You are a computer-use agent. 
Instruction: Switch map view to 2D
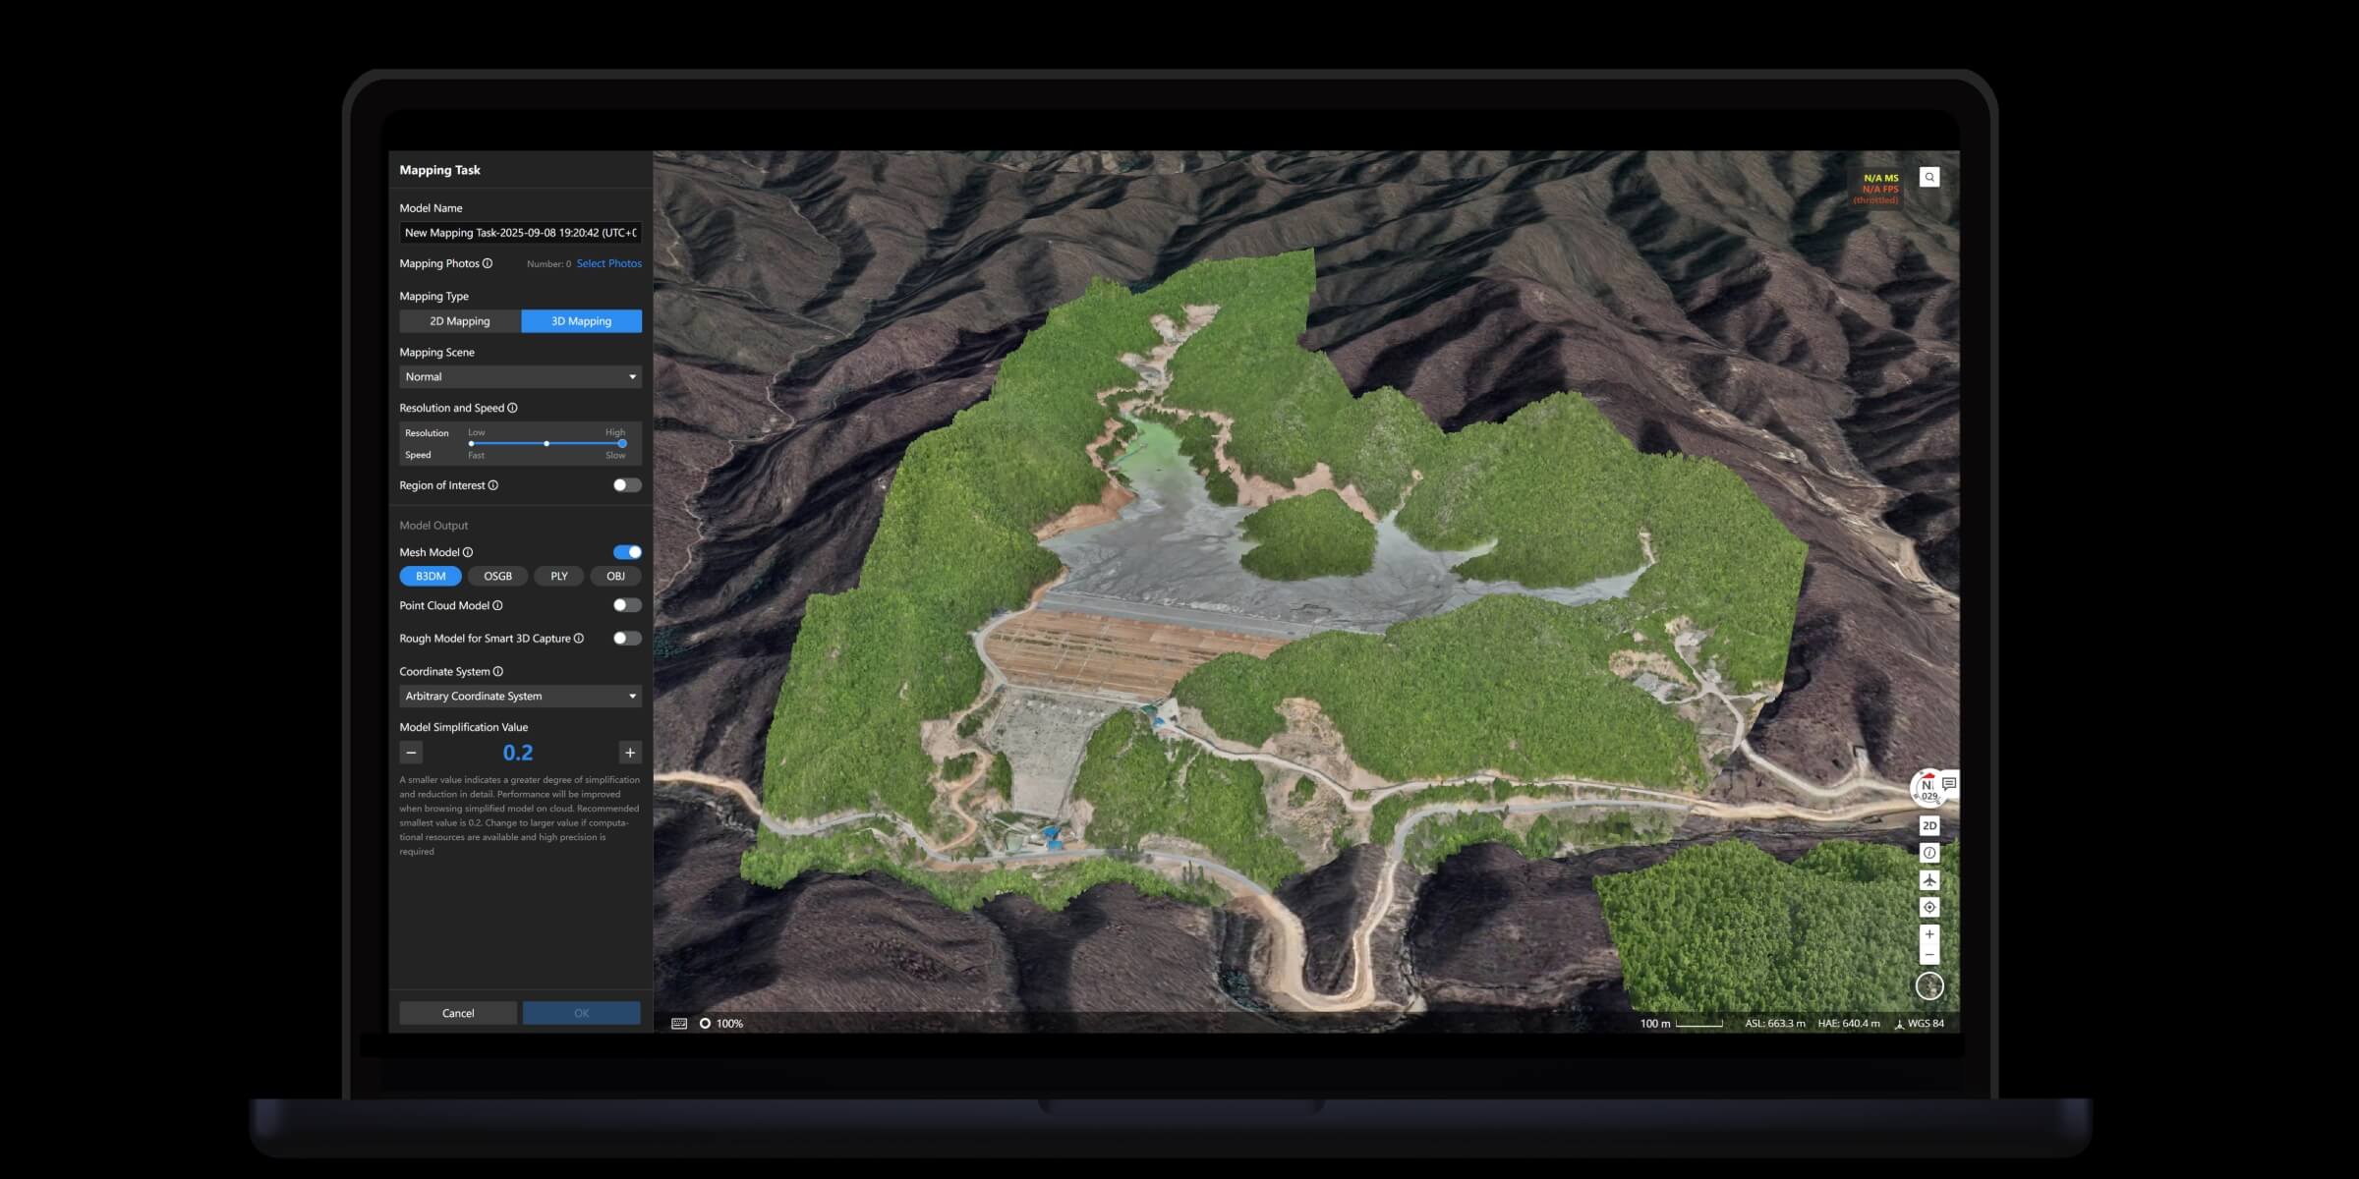[x=1929, y=826]
